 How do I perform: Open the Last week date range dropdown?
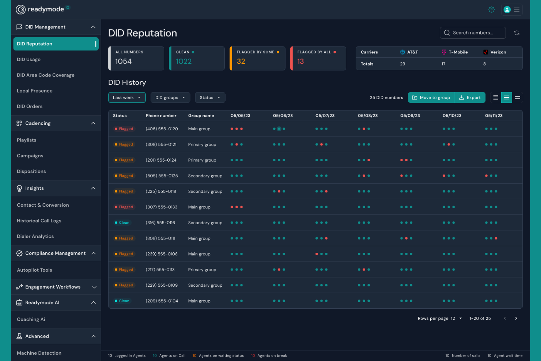click(127, 98)
